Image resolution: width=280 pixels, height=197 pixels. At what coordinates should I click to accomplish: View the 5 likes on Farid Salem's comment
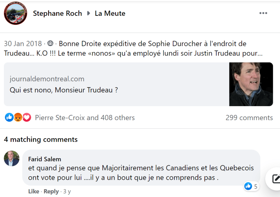click(x=251, y=187)
